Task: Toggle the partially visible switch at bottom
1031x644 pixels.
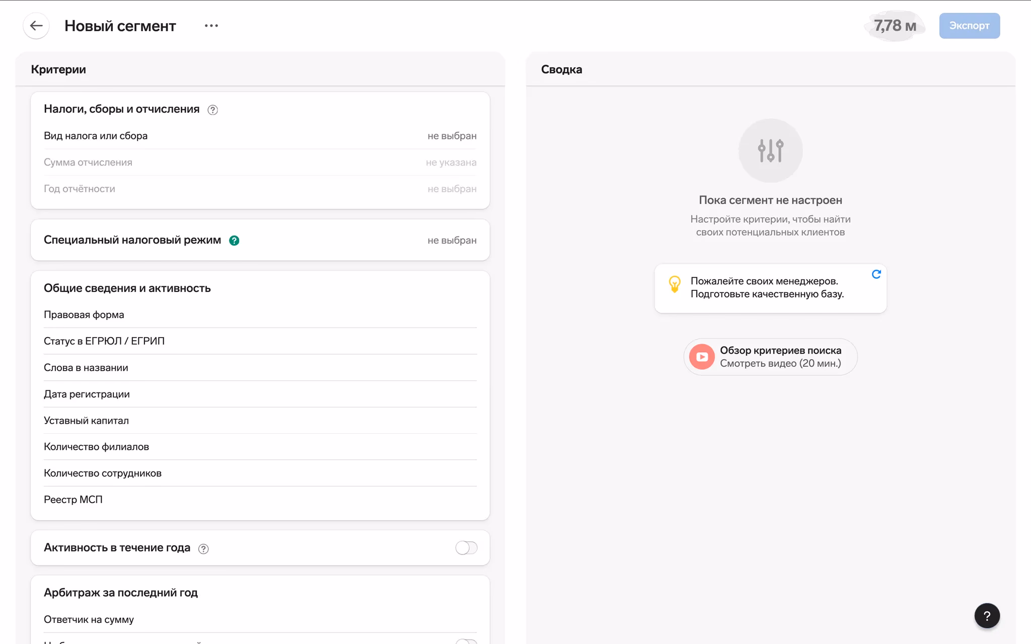Action: pyautogui.click(x=466, y=641)
